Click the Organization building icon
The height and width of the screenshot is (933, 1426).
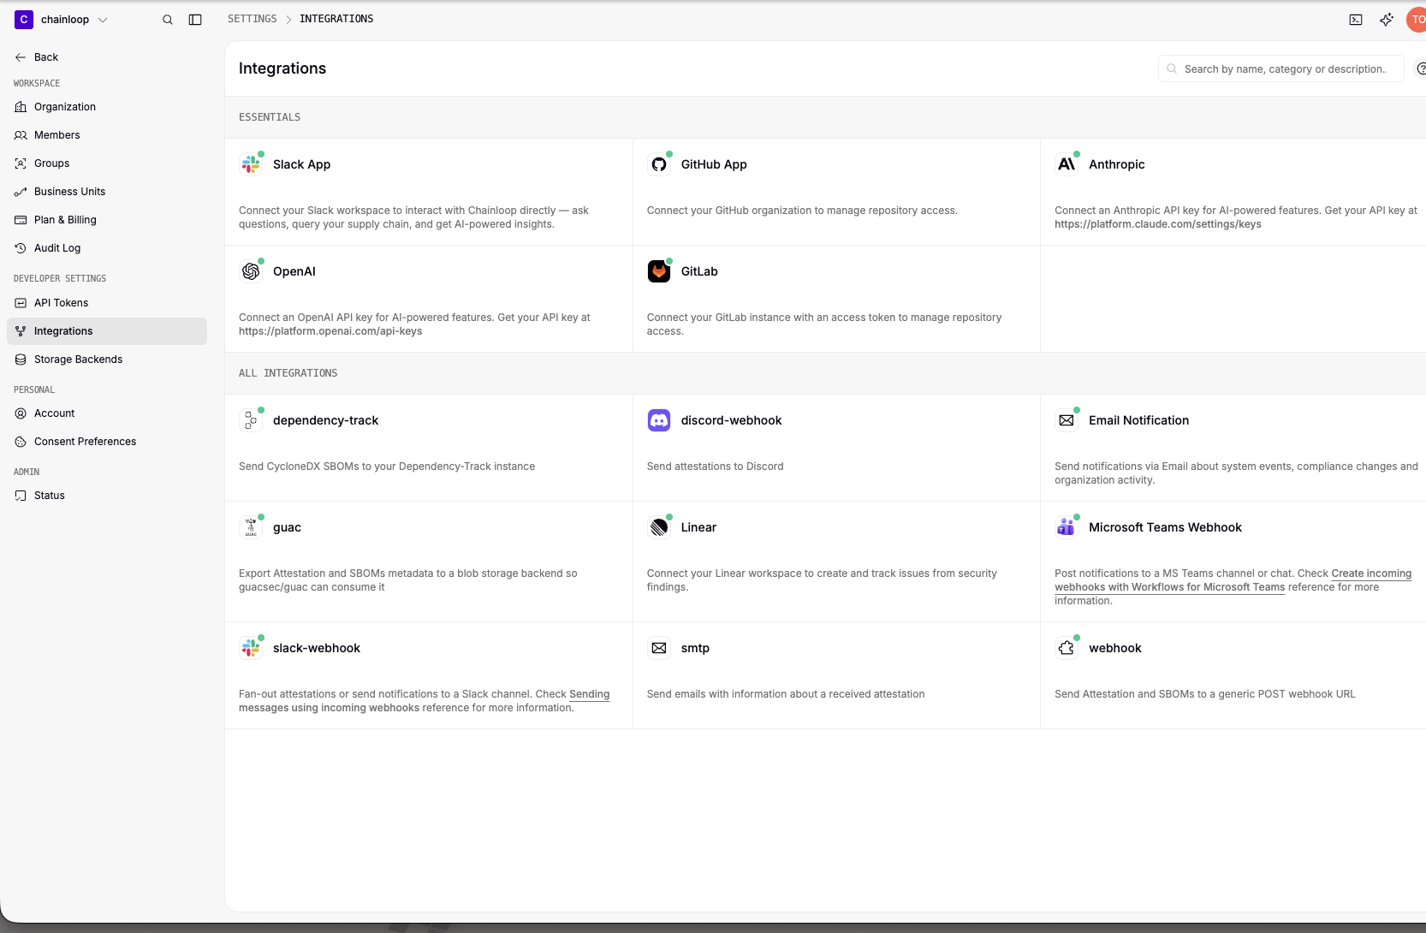click(21, 107)
